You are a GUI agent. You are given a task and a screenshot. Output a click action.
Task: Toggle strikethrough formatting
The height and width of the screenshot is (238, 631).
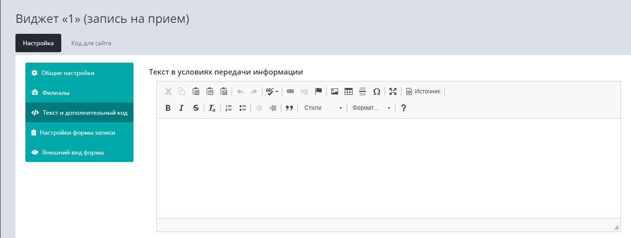196,108
